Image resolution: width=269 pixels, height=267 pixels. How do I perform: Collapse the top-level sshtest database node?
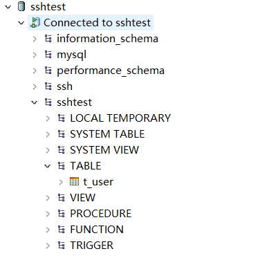pos(8,7)
